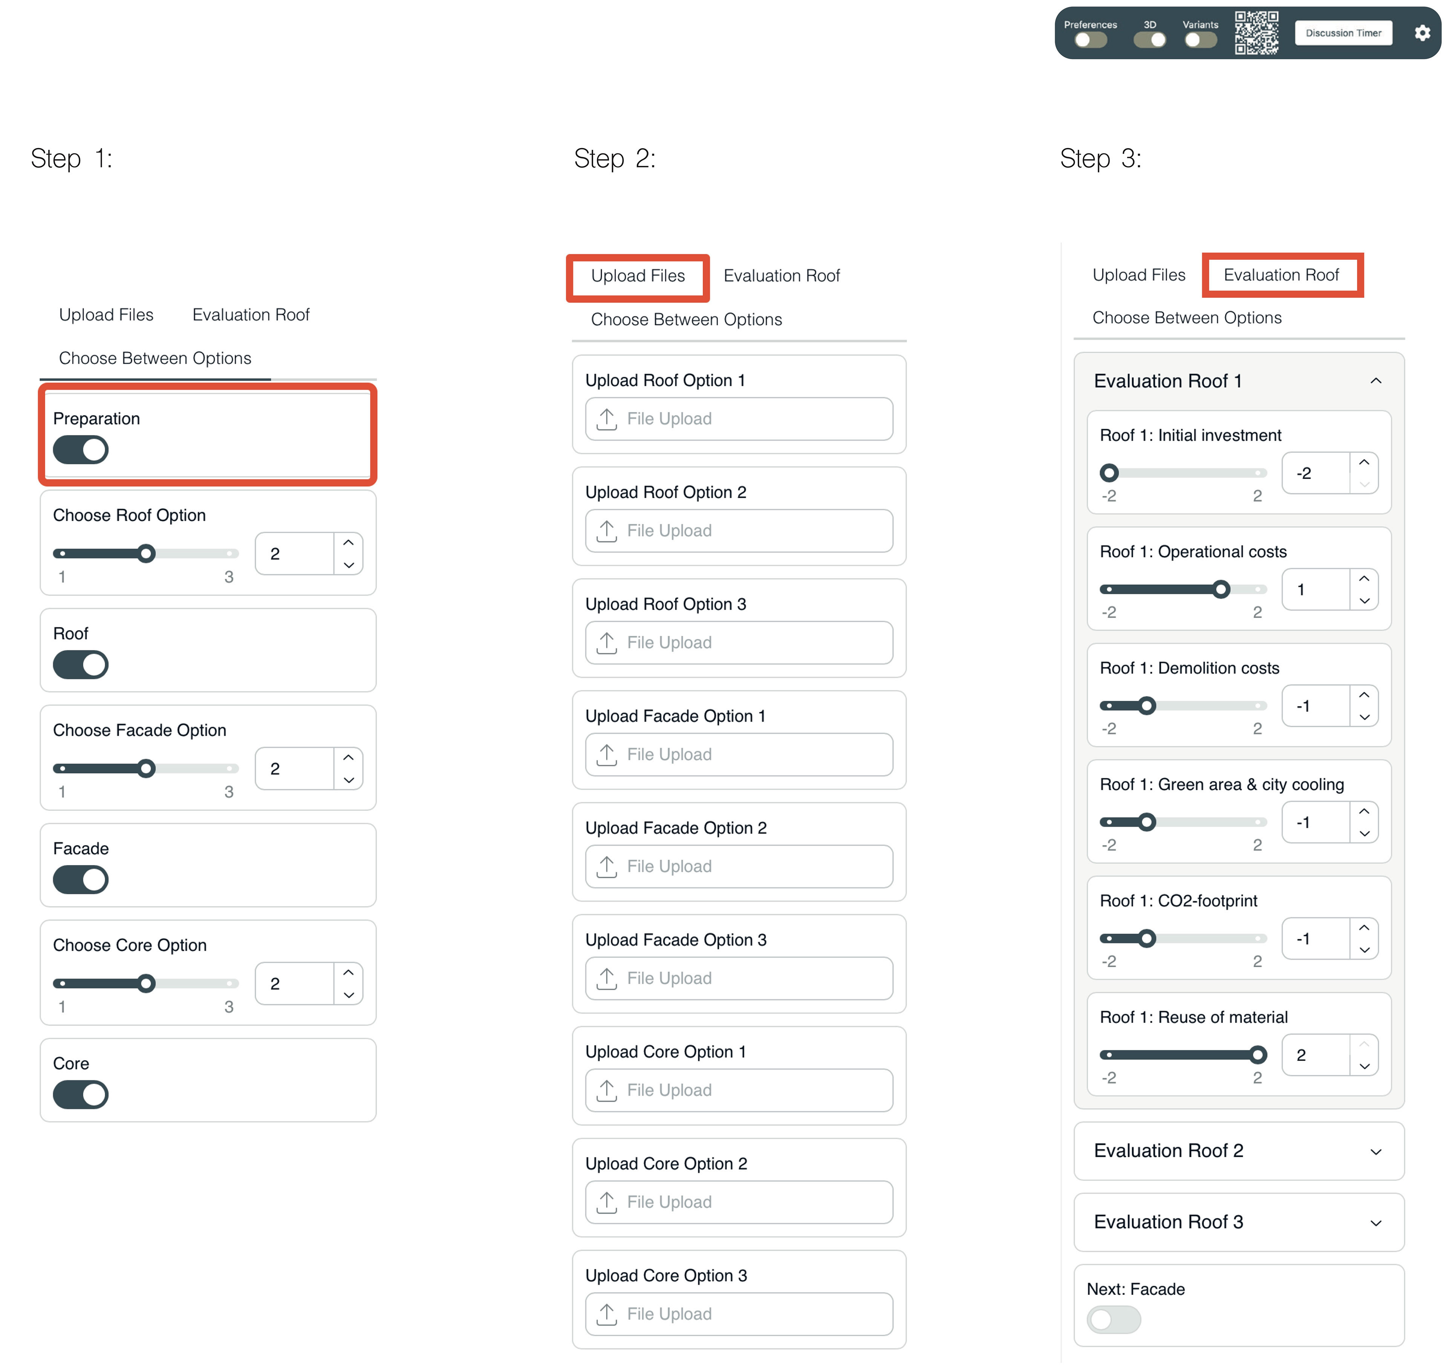Collapse the Evaluation Roof 1 section
The height and width of the screenshot is (1369, 1447).
(x=1375, y=381)
